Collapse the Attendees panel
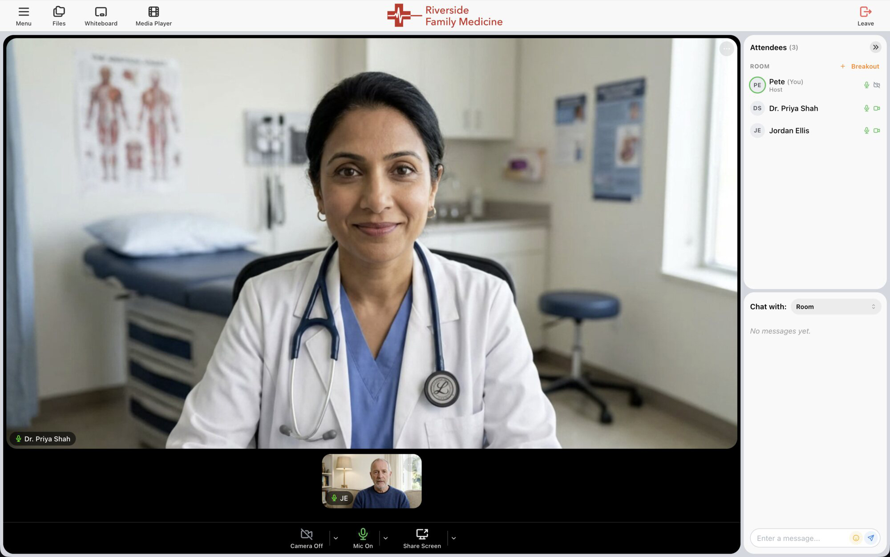The width and height of the screenshot is (890, 557). pos(875,47)
